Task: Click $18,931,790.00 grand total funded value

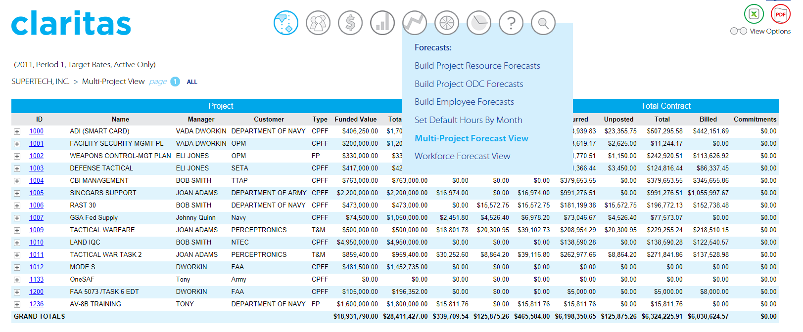Action: click(356, 316)
